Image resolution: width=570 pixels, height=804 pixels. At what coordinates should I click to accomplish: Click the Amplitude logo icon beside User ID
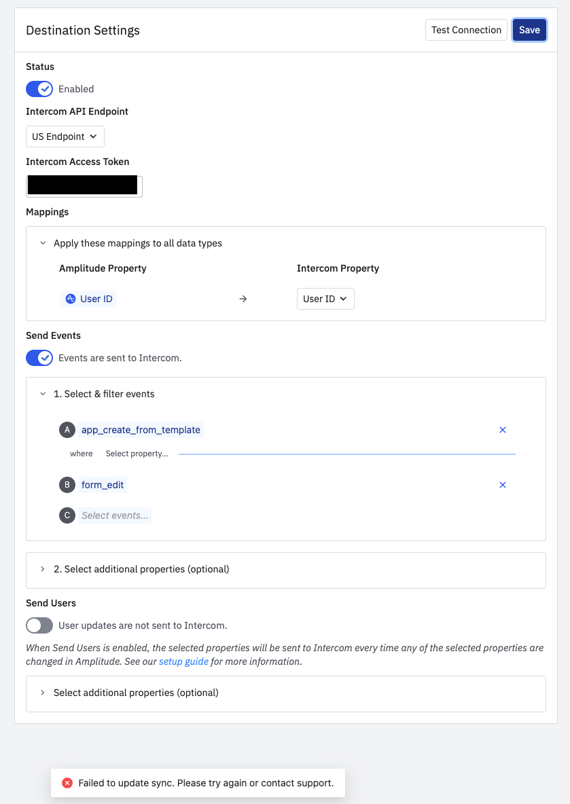click(x=70, y=299)
